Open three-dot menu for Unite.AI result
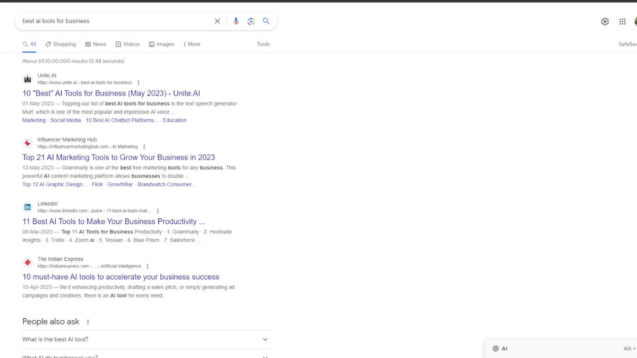The image size is (637, 358). coord(139,83)
